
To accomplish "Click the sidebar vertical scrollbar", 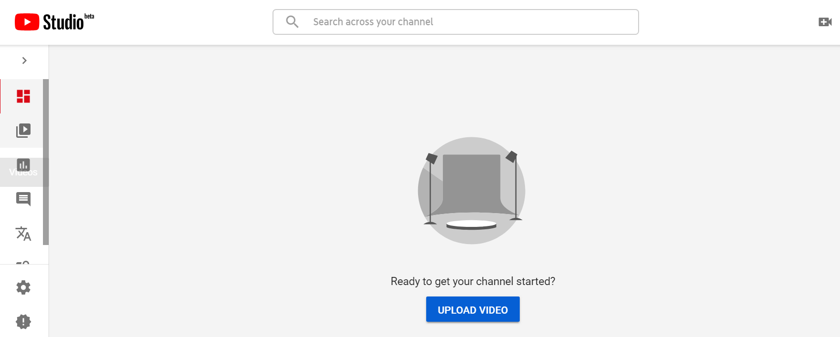I will [46, 162].
